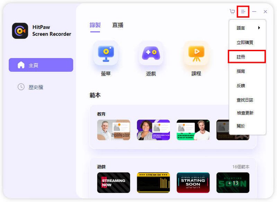Close the HitPaw window
This screenshot has height=202, width=277.
coord(265,12)
